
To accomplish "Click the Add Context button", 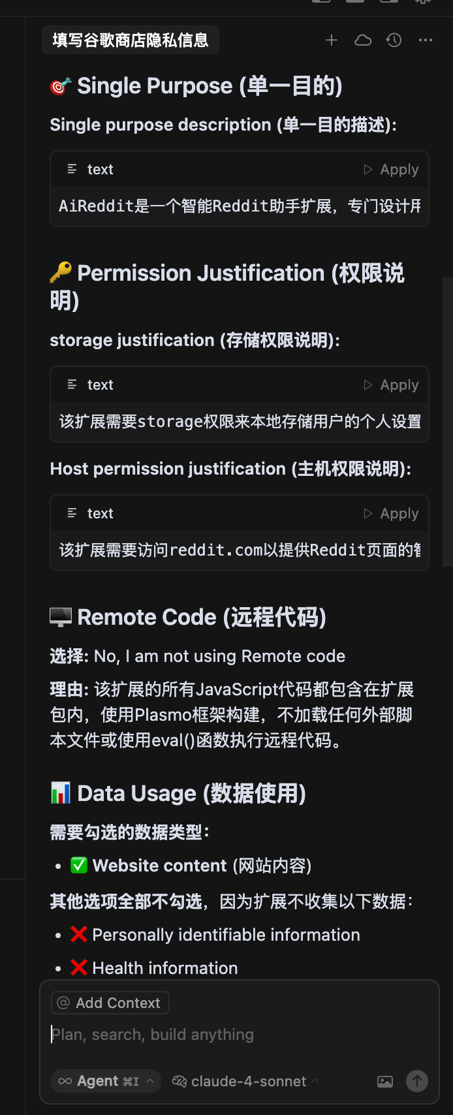I will [x=110, y=1003].
